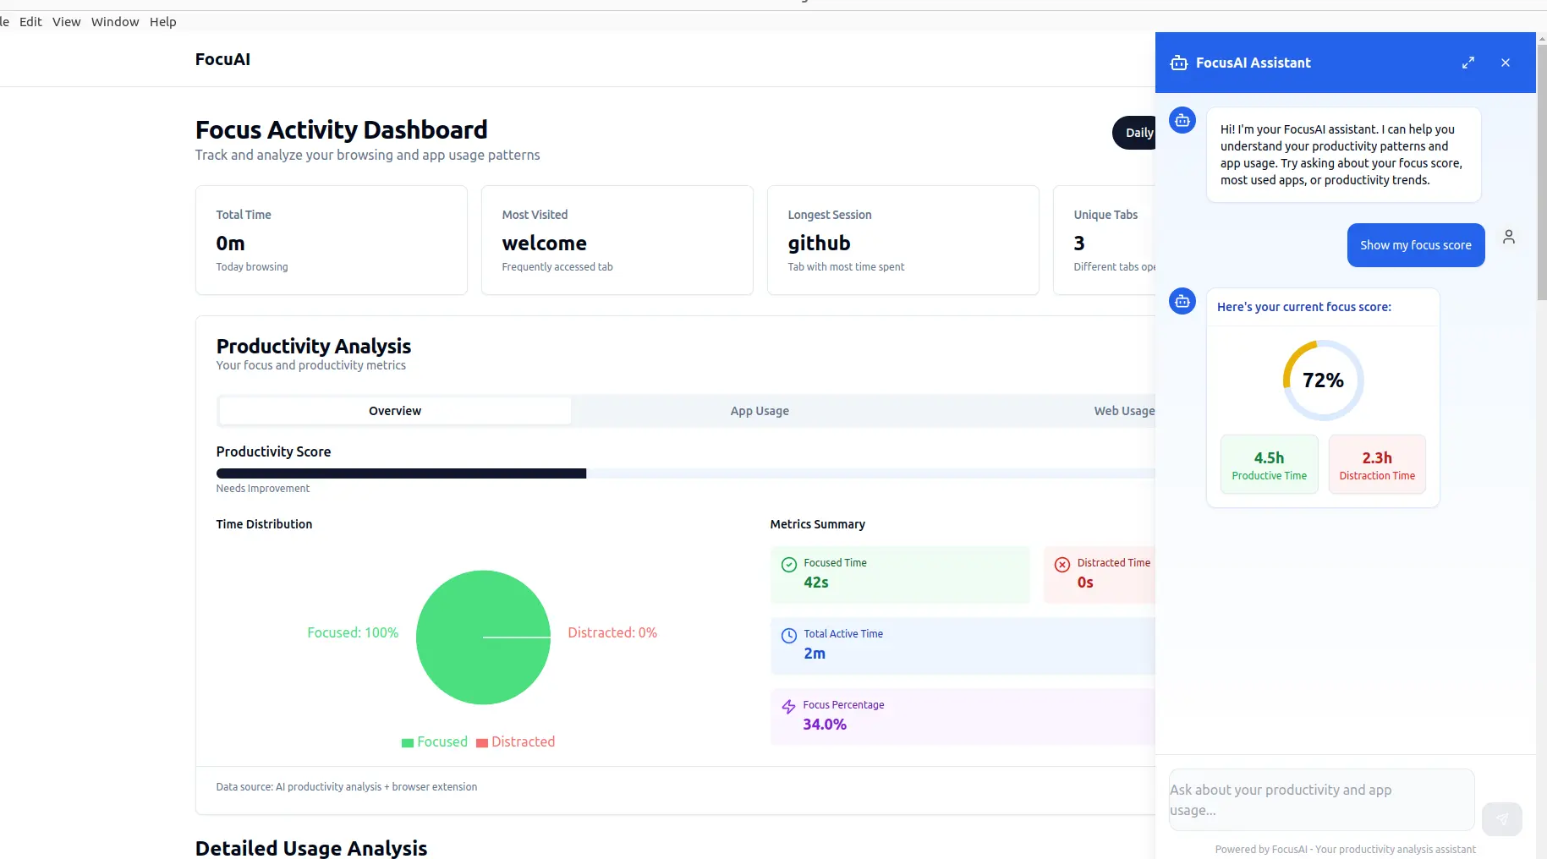The width and height of the screenshot is (1547, 859).
Task: Click the robot avatar next to the greeting message
Action: coord(1182,120)
